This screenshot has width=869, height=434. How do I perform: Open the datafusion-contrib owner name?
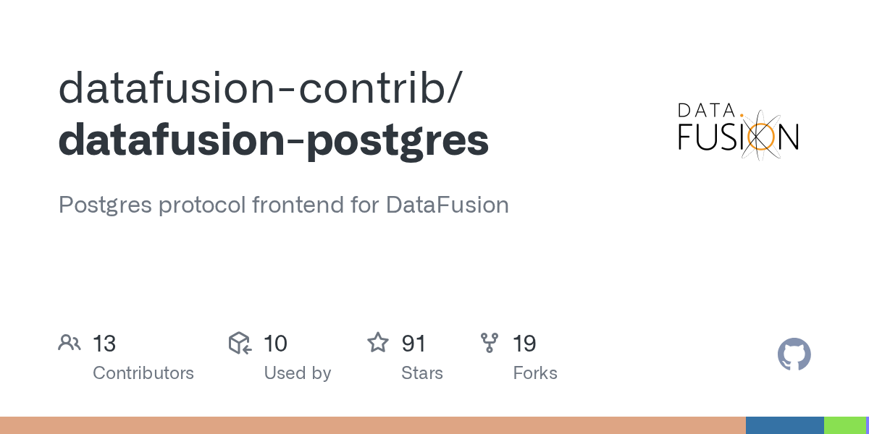coord(258,88)
